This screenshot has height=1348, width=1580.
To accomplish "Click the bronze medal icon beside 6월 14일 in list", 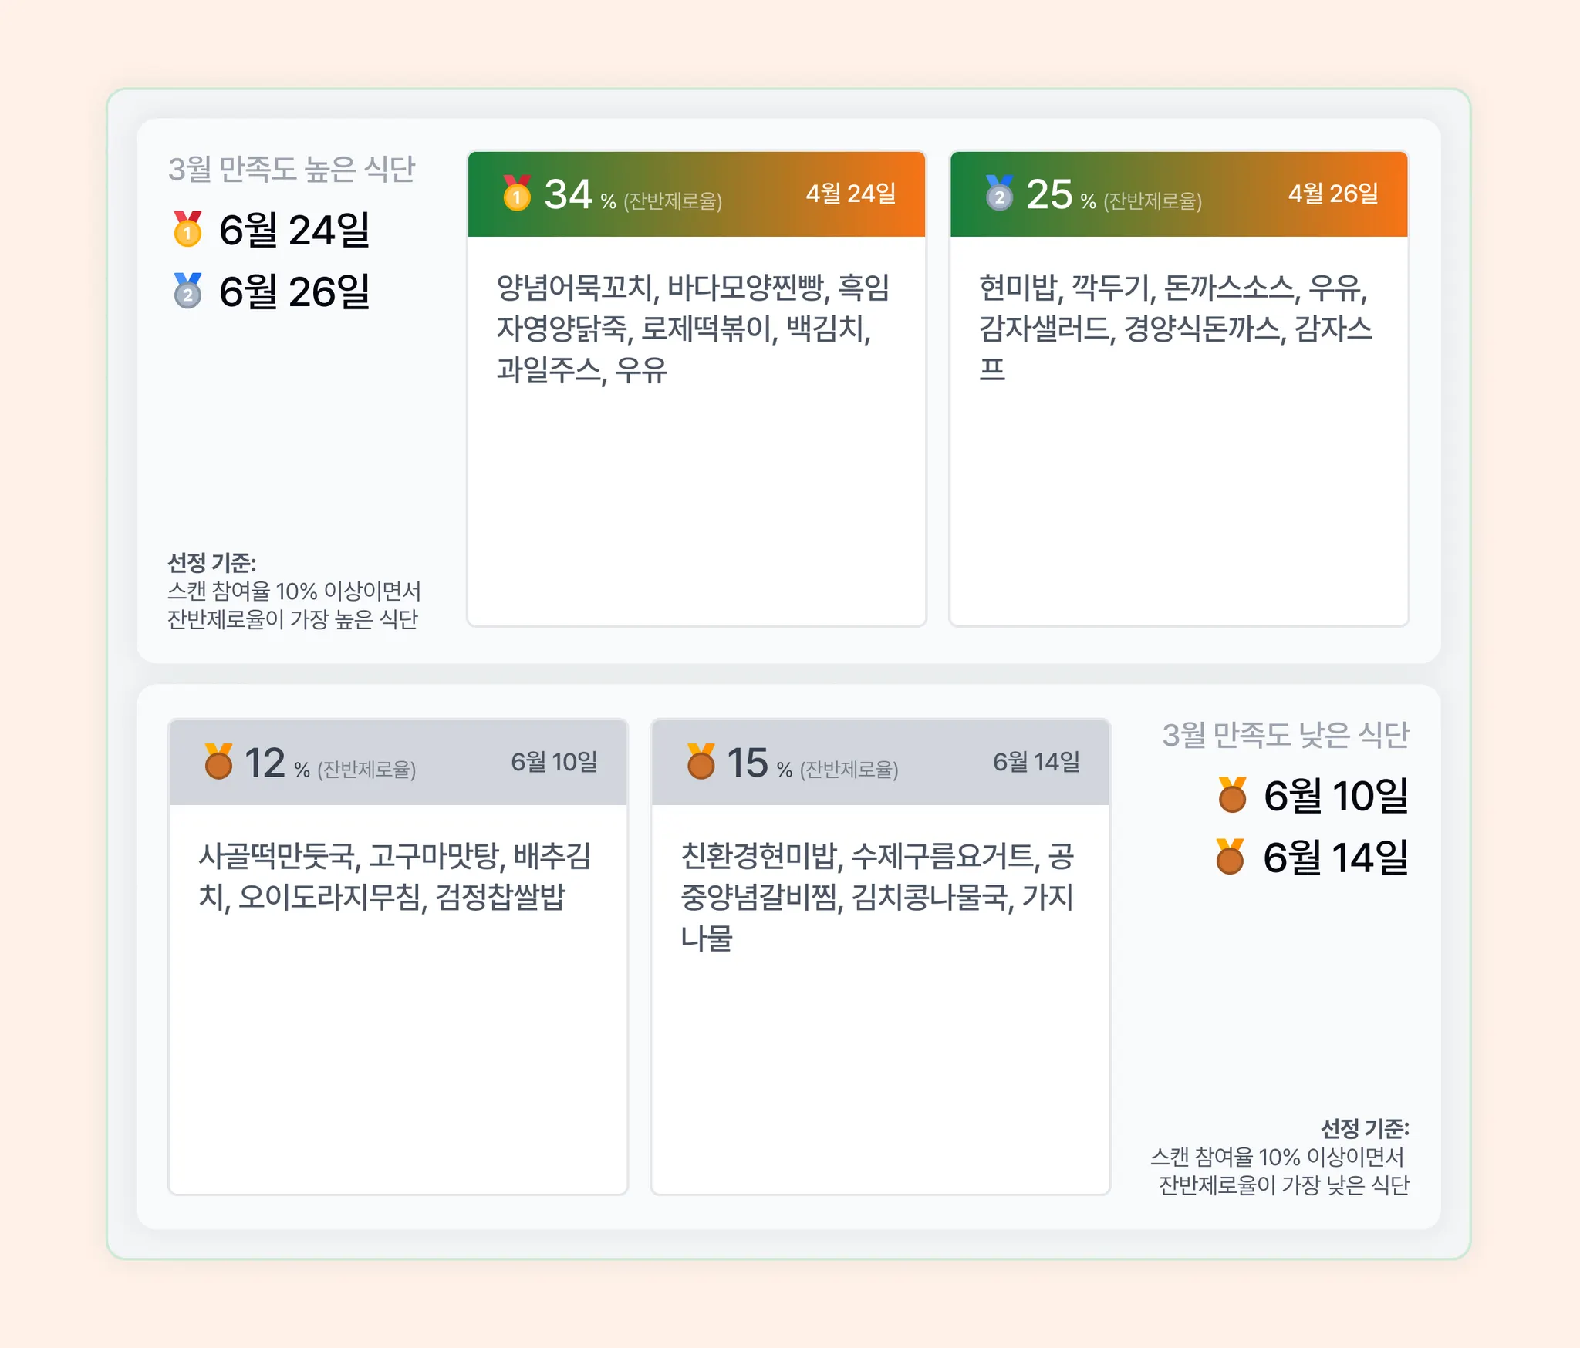I will pyautogui.click(x=1231, y=856).
